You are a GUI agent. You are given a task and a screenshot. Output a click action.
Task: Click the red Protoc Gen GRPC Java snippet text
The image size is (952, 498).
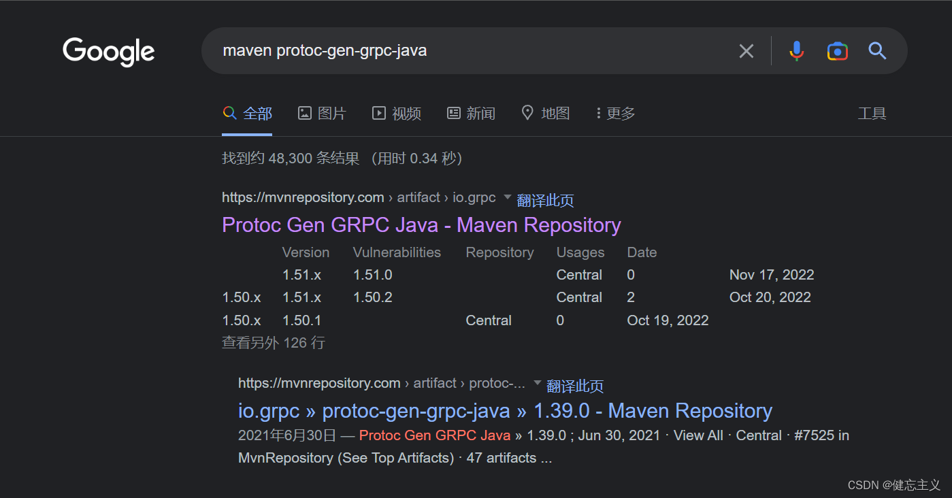tap(435, 435)
